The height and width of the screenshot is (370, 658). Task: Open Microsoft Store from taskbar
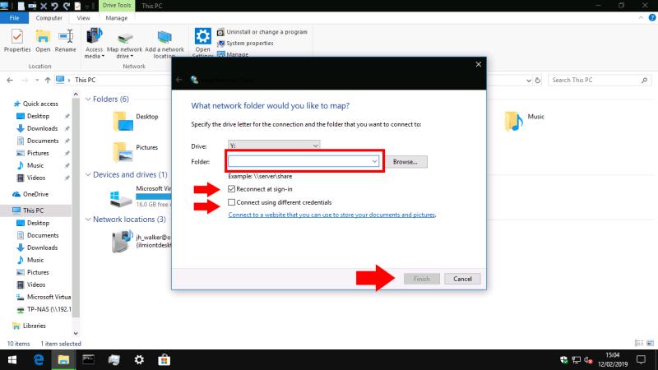pos(164,360)
